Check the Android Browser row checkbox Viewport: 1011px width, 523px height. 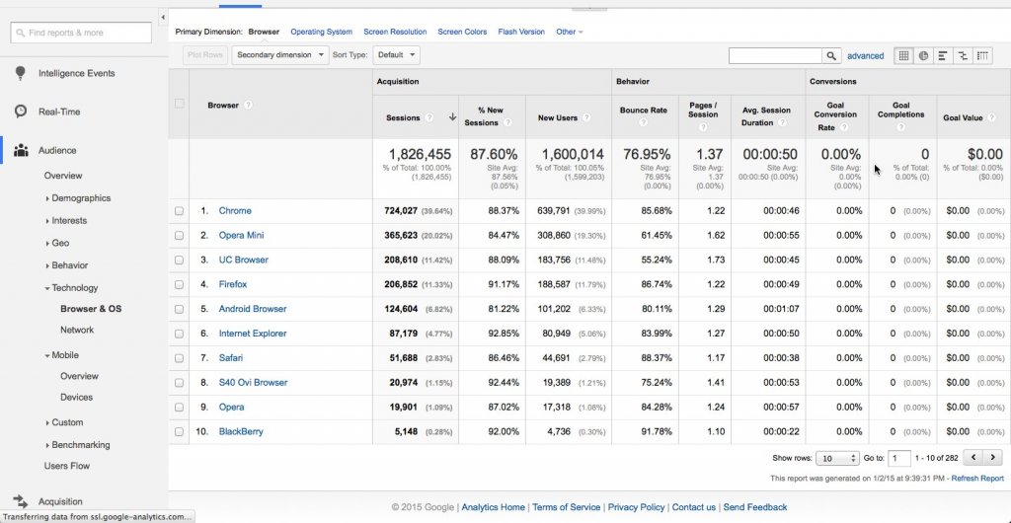pyautogui.click(x=180, y=309)
